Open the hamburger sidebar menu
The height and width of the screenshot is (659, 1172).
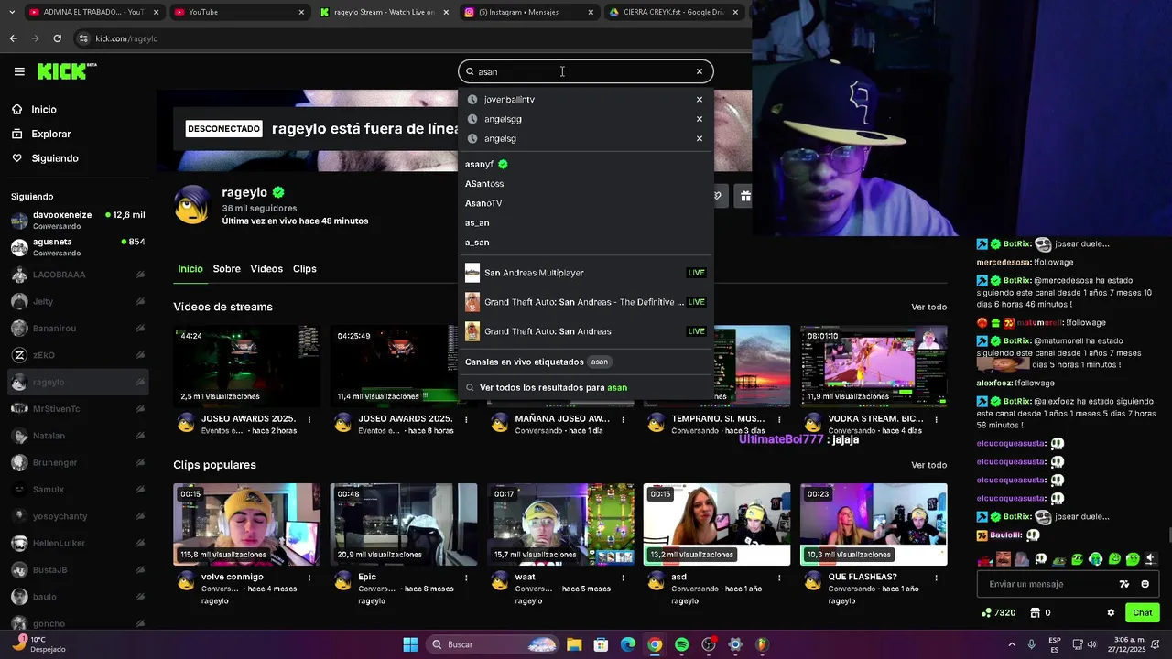pyautogui.click(x=19, y=71)
